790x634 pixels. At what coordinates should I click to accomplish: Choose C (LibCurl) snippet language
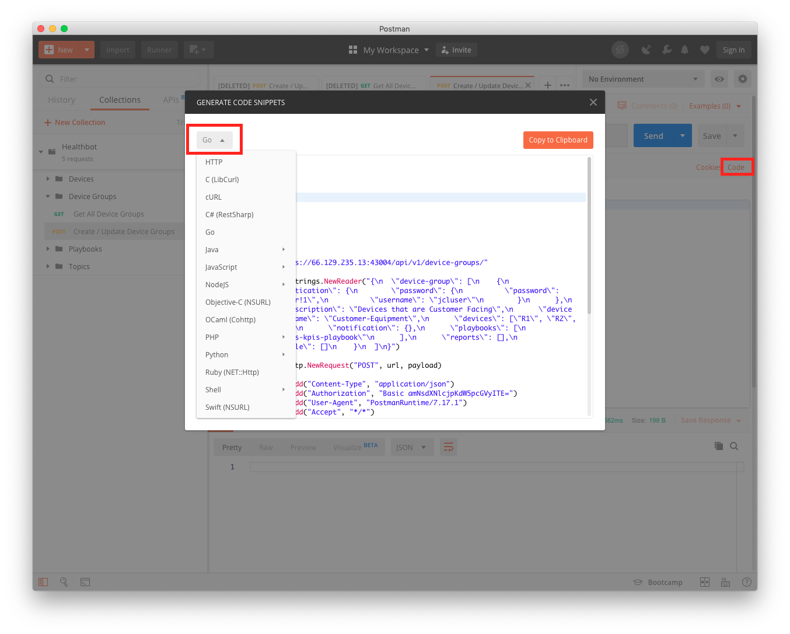(246, 180)
